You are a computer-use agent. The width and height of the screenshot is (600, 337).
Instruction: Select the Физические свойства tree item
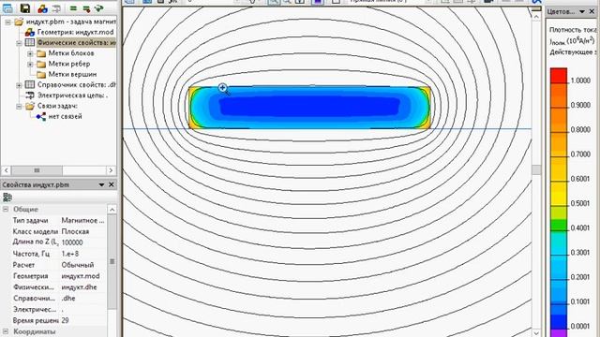[x=77, y=43]
